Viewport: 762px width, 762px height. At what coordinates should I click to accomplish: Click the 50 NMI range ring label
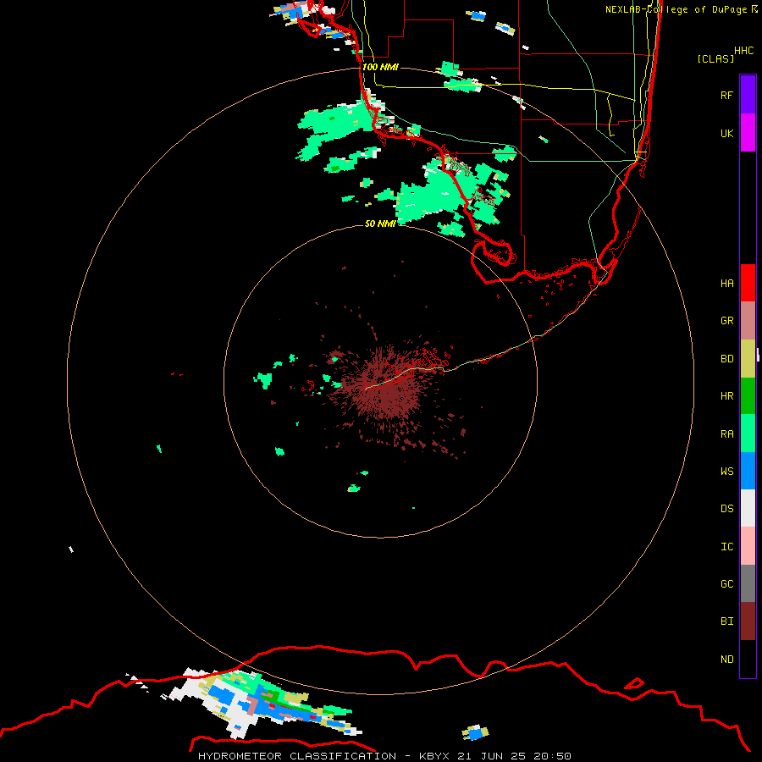tap(380, 224)
